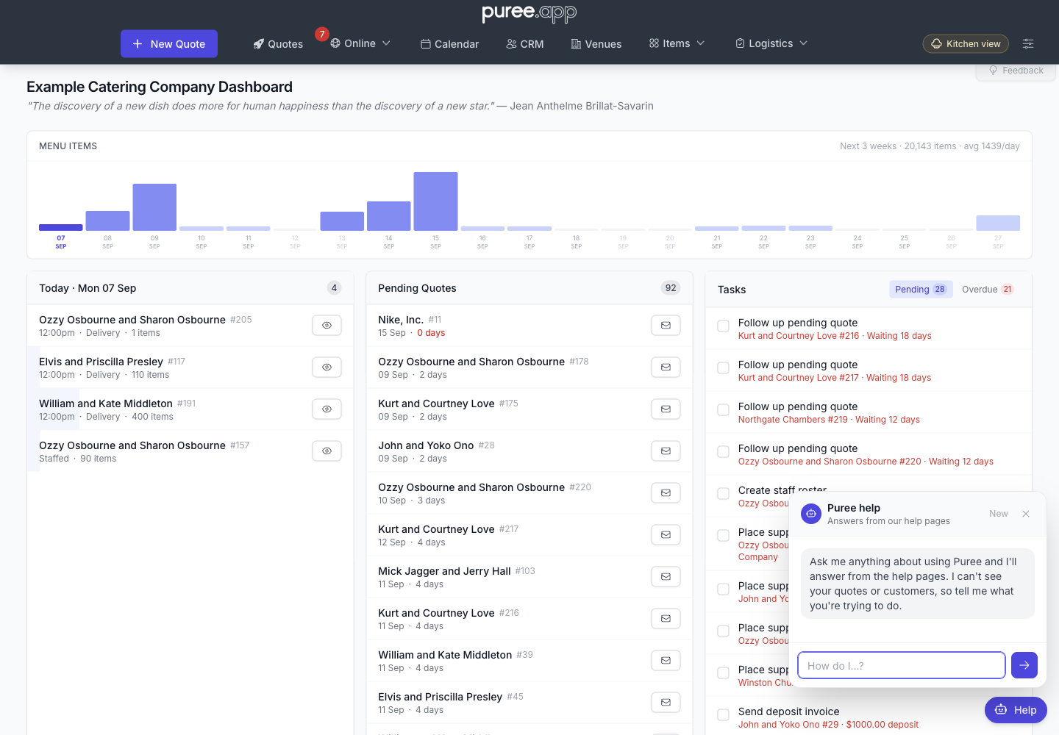Image resolution: width=1059 pixels, height=735 pixels.
Task: Click the How do I input field
Action: 902,665
